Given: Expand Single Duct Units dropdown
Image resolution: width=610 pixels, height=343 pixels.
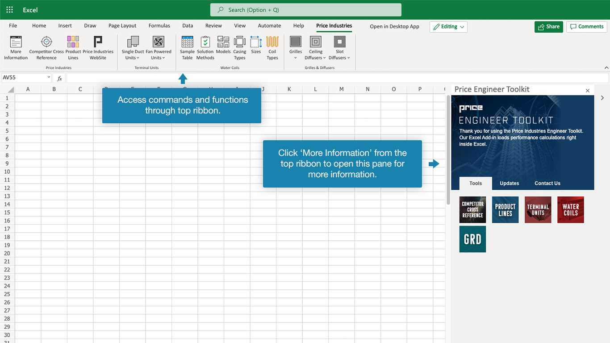Looking at the screenshot, I should point(133,48).
